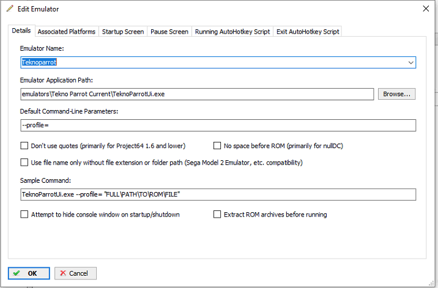Select the Details tab
The height and width of the screenshot is (288, 438).
(21, 31)
